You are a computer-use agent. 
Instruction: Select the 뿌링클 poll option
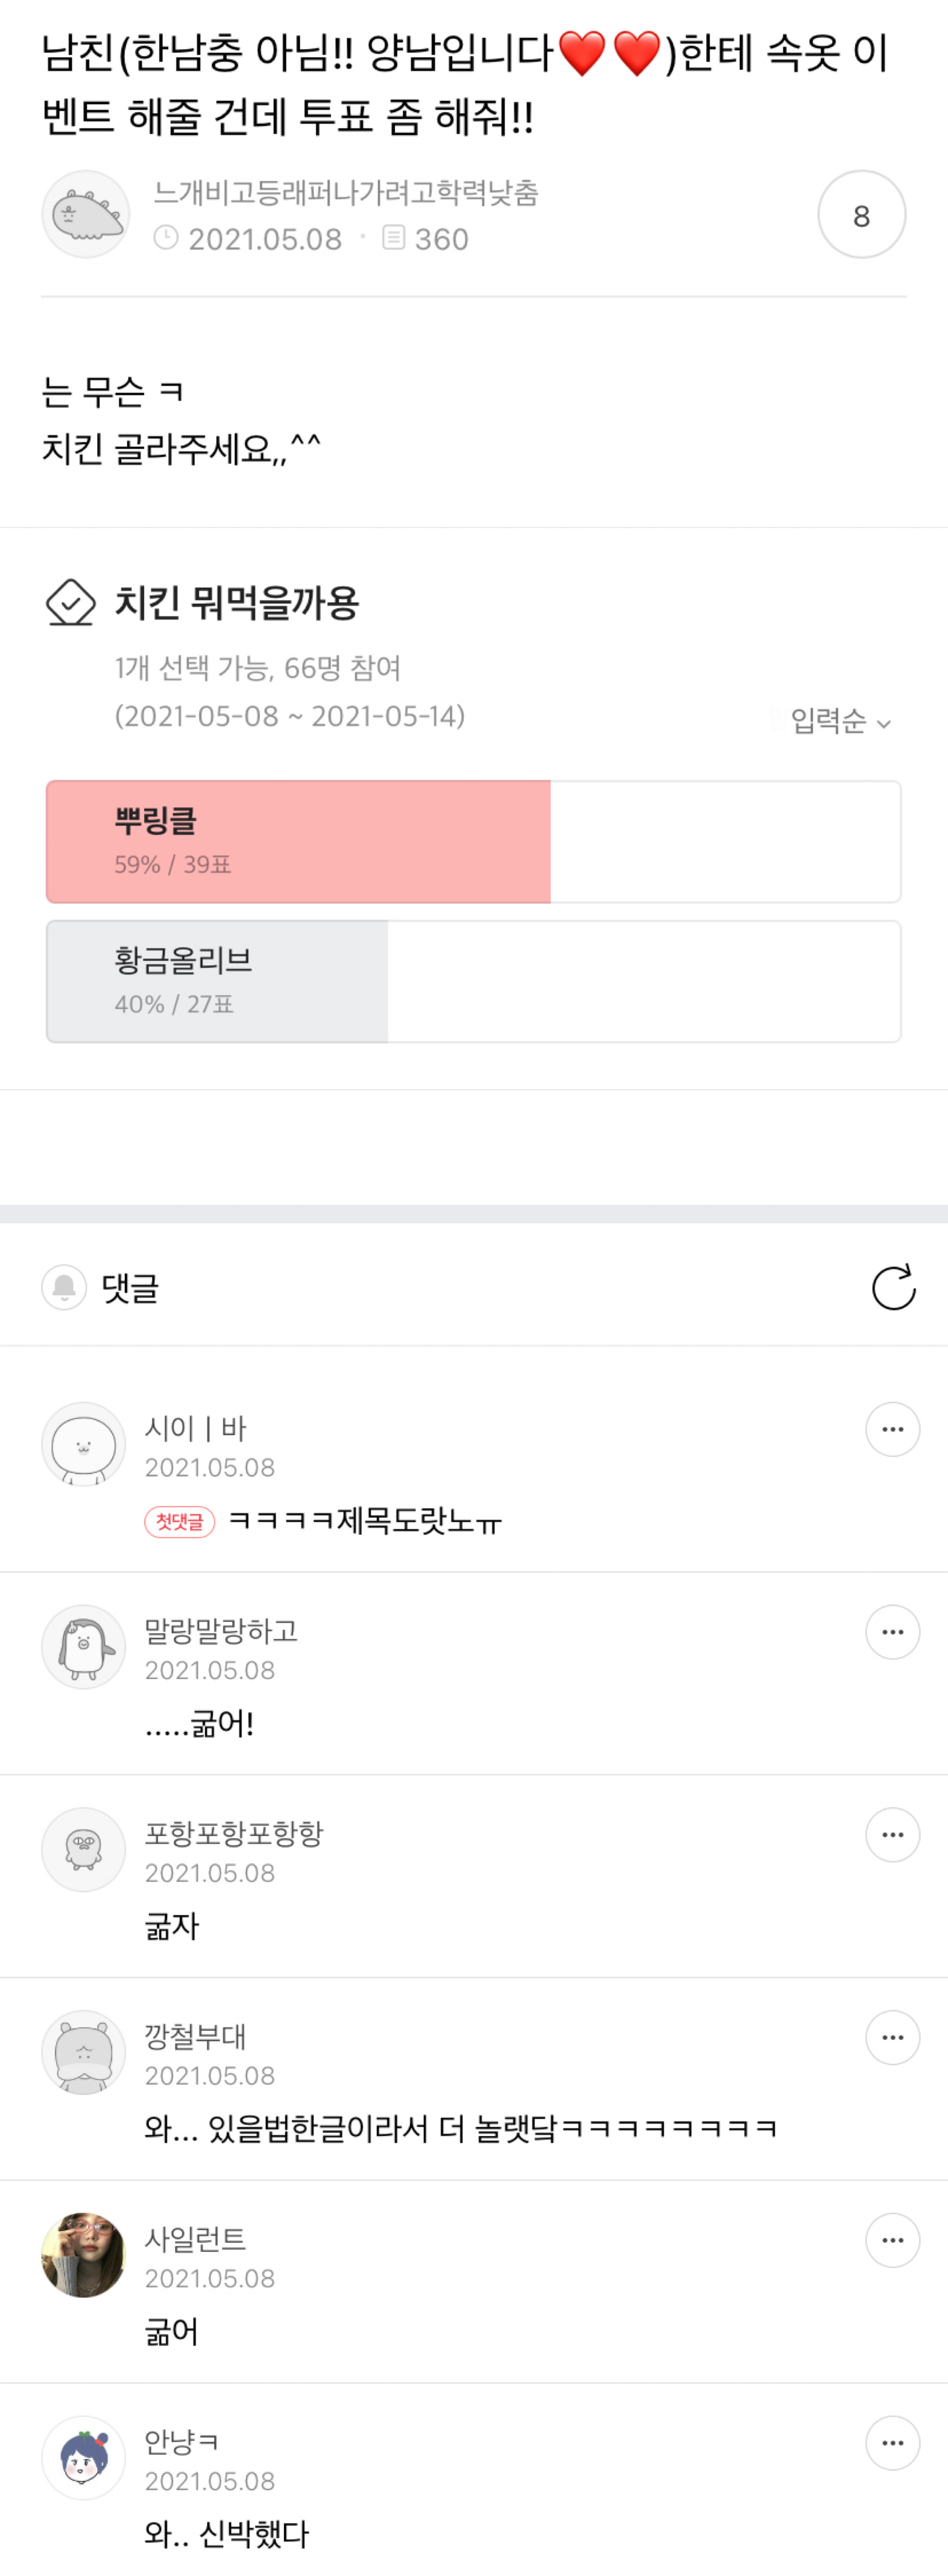(x=473, y=842)
